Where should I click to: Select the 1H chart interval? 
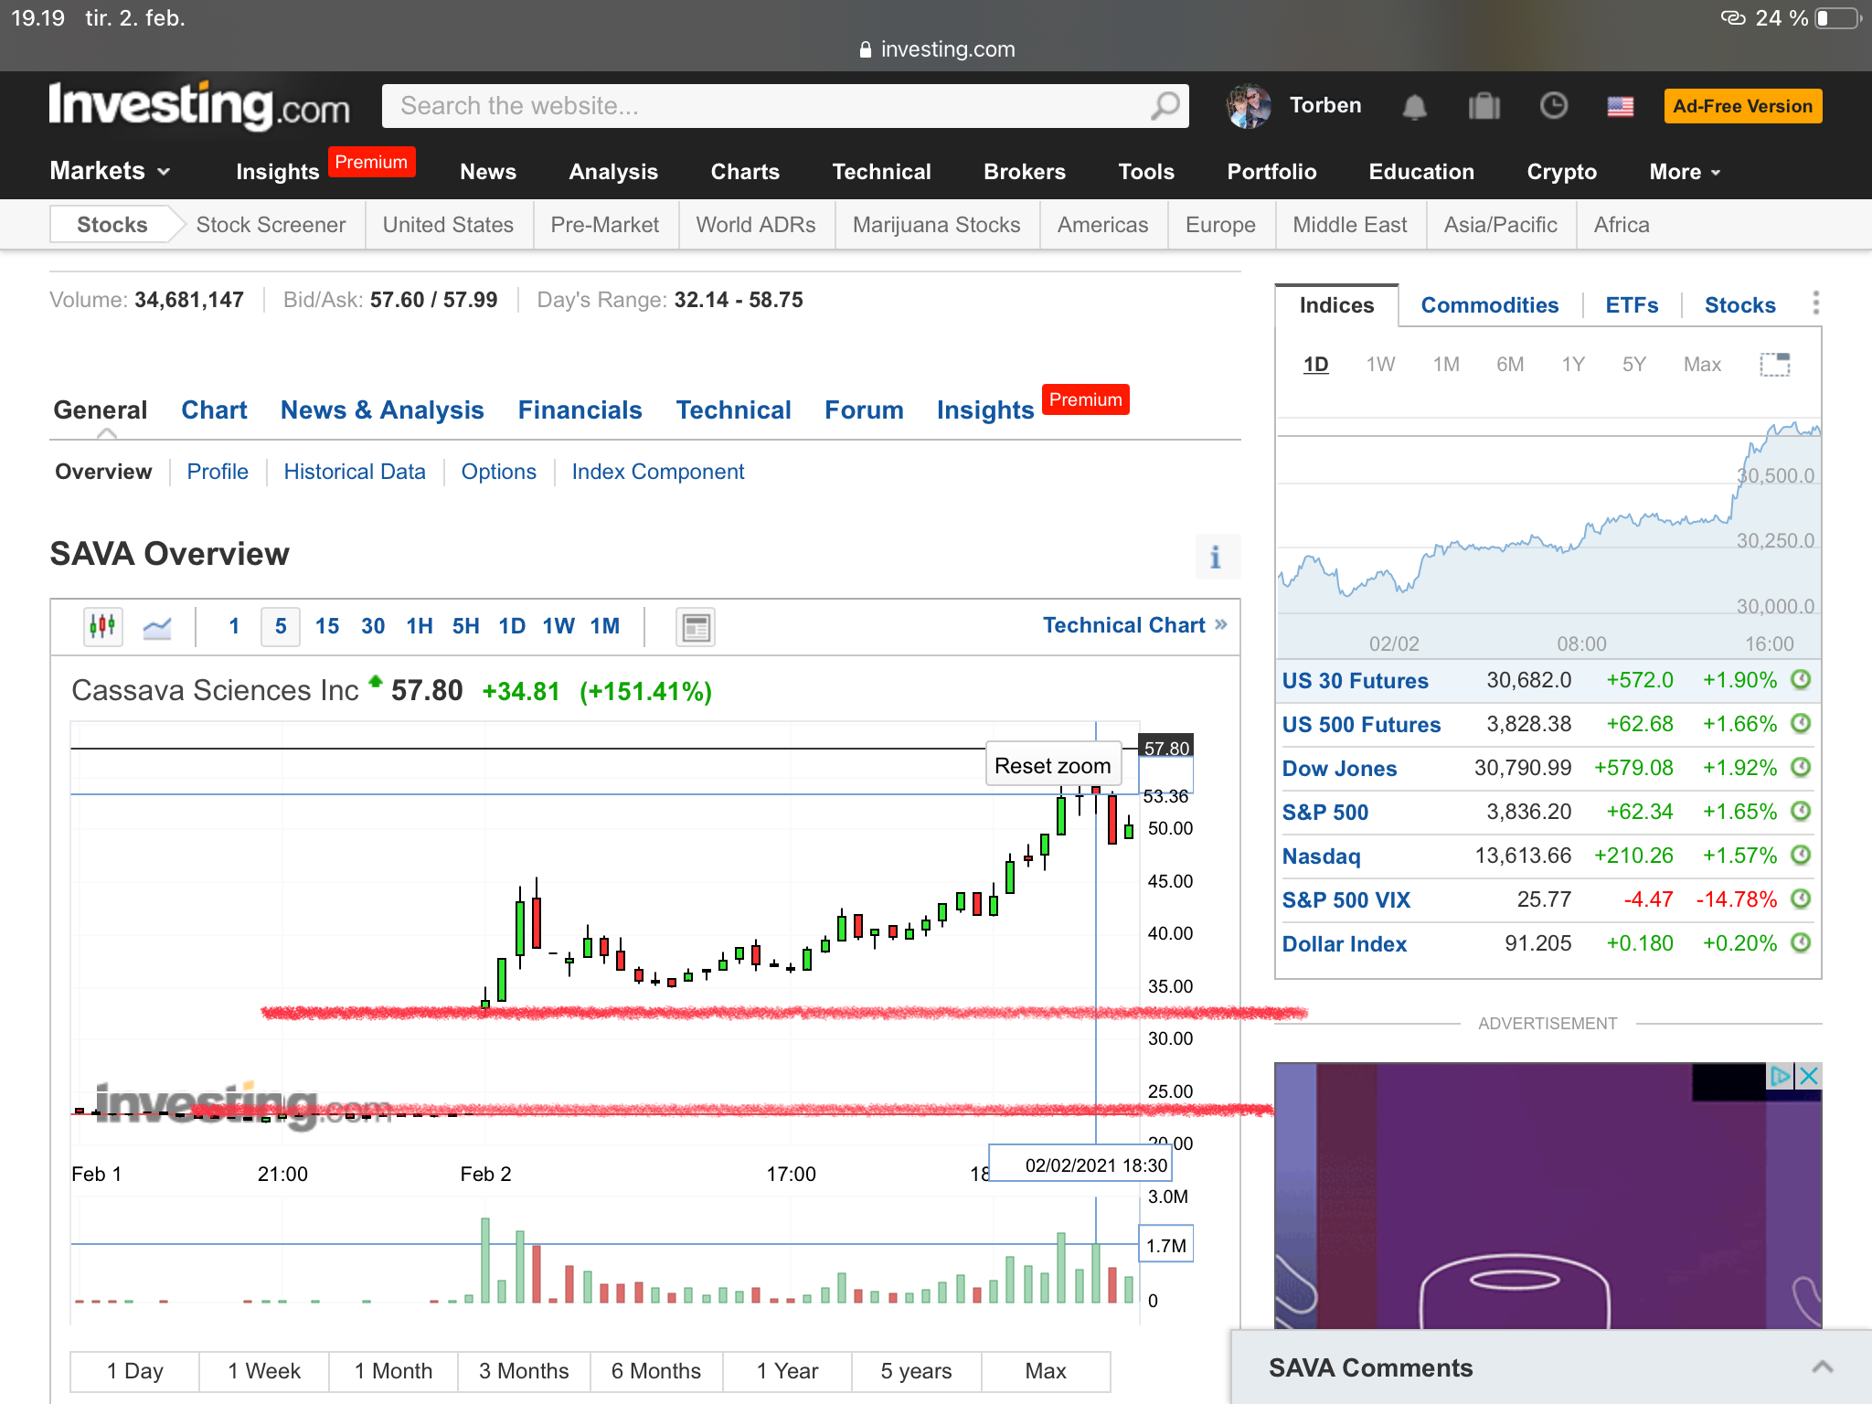(420, 626)
